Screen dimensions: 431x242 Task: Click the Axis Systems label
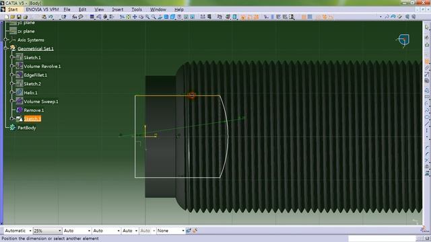point(31,40)
